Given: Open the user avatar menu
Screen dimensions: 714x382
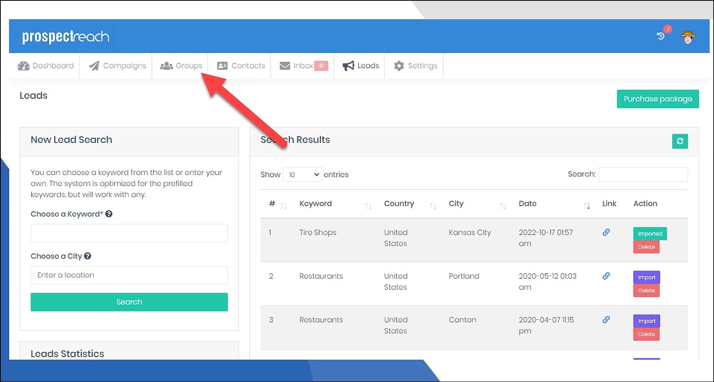Looking at the screenshot, I should click(x=688, y=37).
